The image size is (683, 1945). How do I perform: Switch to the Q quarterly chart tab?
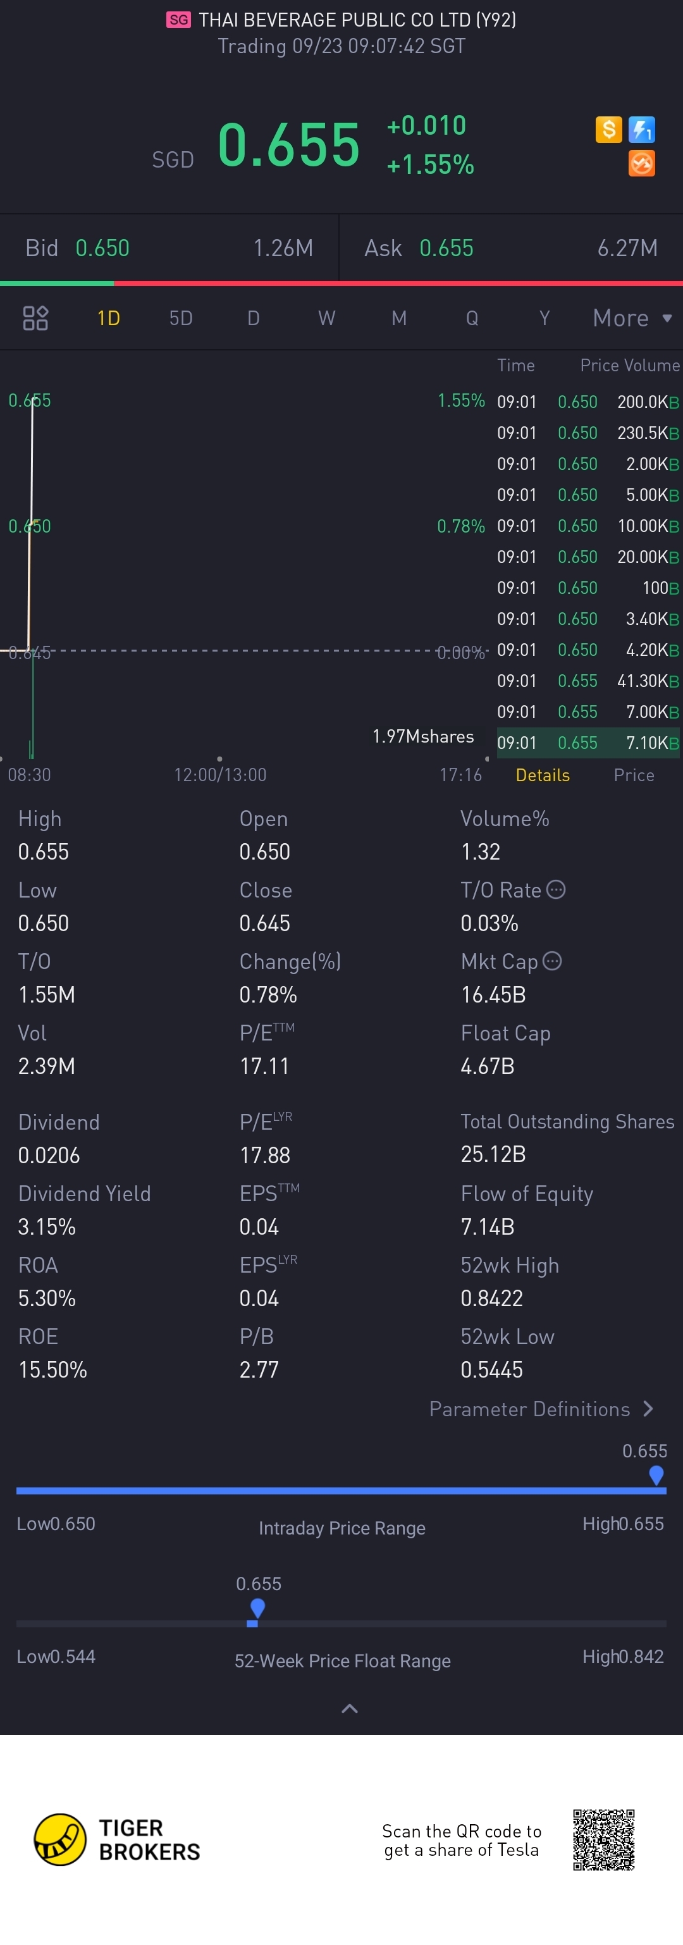click(x=472, y=318)
